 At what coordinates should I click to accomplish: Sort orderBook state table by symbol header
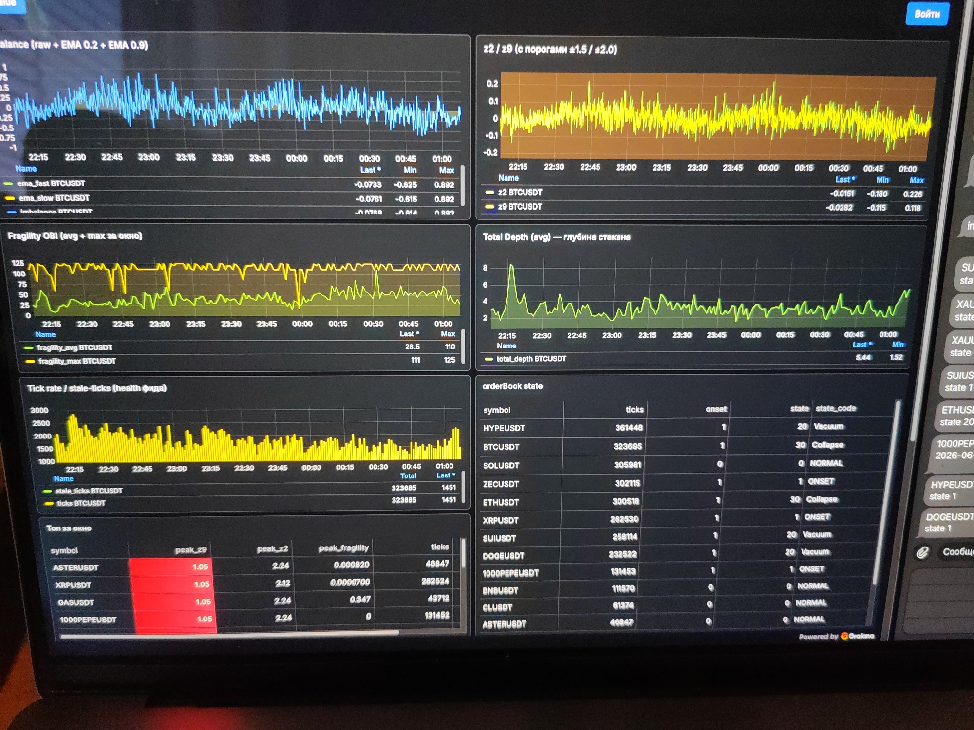(497, 410)
